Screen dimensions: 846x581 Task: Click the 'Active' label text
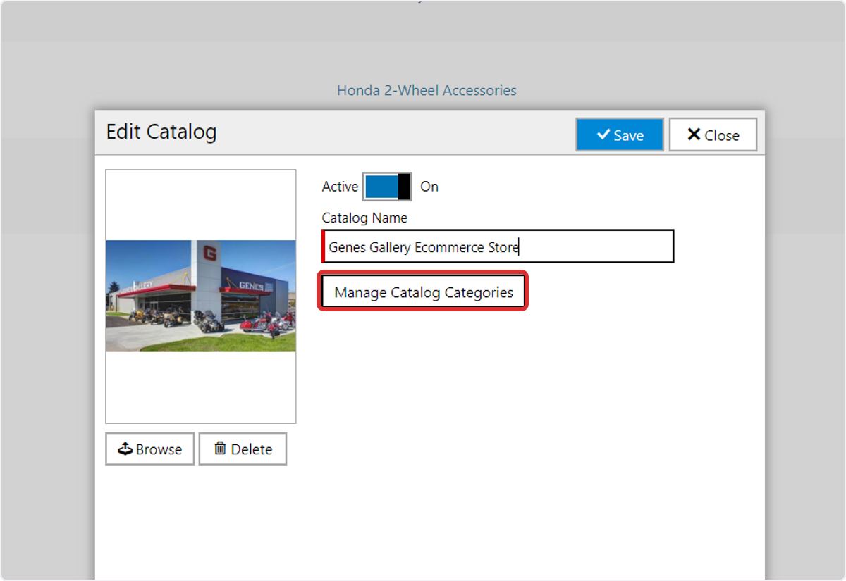(x=340, y=187)
